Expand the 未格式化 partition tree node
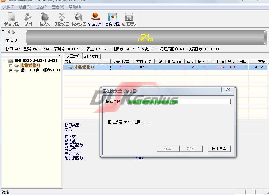 point(11,66)
